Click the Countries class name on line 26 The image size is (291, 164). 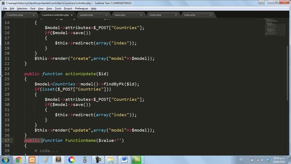64,84
